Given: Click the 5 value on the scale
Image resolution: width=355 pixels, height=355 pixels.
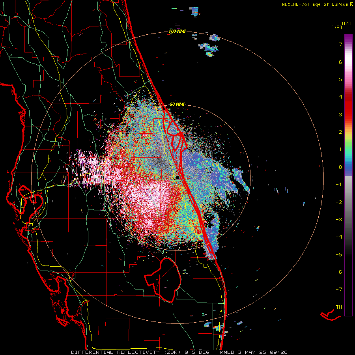Looking at the screenshot, I should (x=340, y=79).
